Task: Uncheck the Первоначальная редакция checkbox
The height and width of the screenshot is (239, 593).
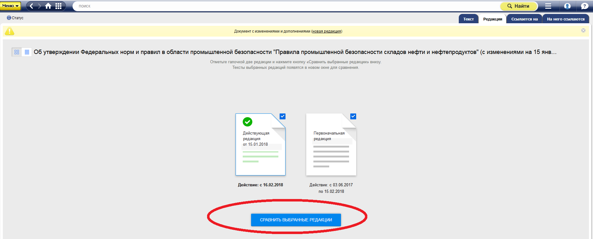Action: pos(353,116)
